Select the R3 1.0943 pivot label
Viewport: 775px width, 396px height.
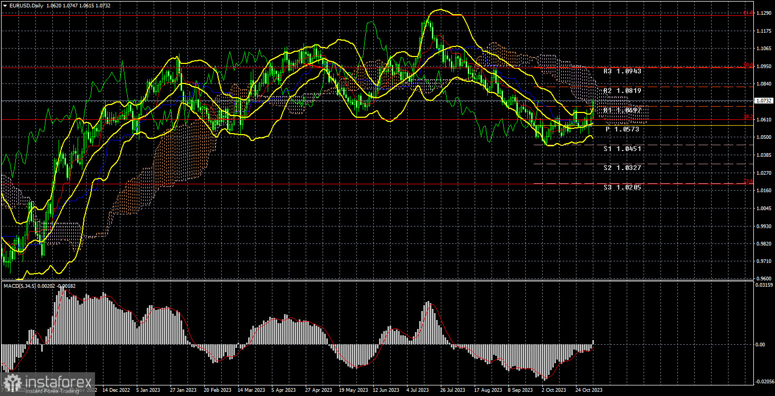pyautogui.click(x=623, y=71)
